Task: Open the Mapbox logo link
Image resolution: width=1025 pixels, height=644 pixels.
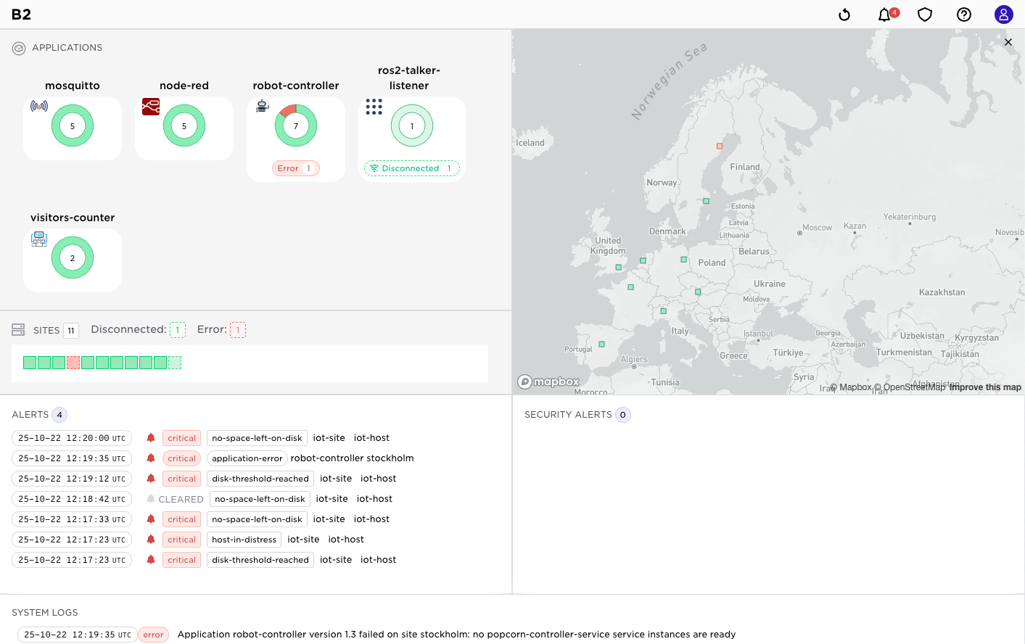Action: tap(549, 382)
